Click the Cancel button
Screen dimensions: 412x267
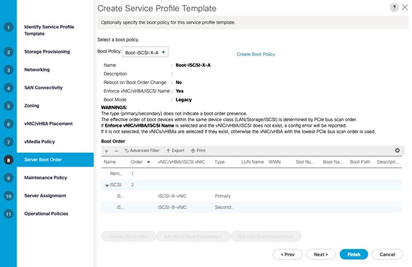(x=388, y=254)
